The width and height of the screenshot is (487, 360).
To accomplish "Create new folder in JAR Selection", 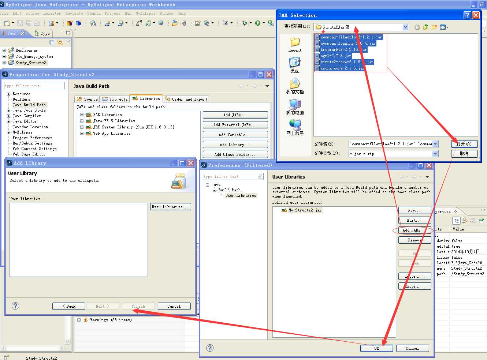I will 434,27.
